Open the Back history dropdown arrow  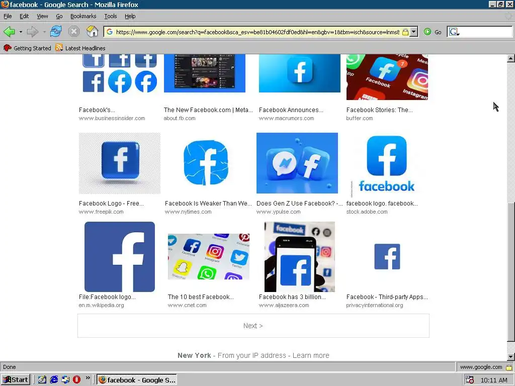(x=21, y=32)
